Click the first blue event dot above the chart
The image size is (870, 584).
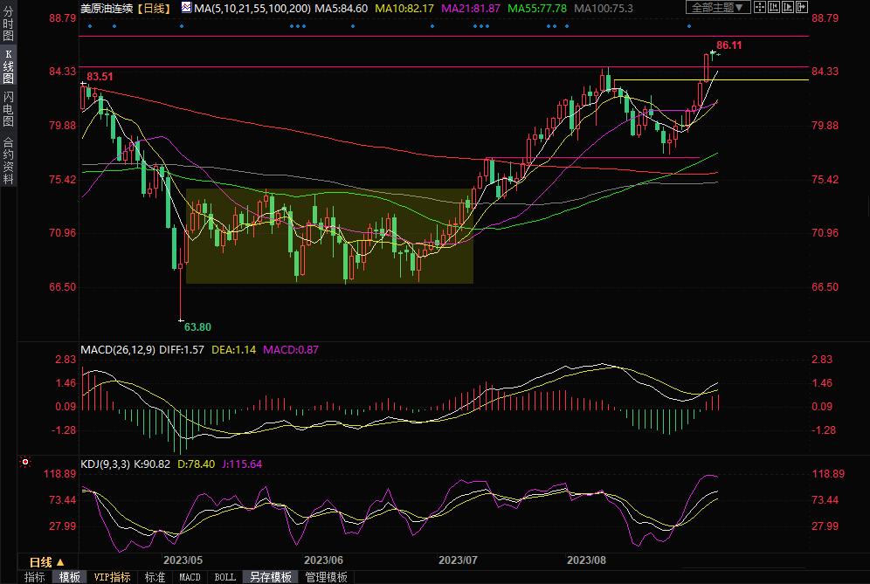88,25
